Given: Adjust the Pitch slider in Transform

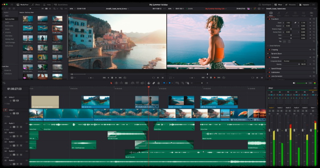Looking at the screenshot, I should click(x=291, y=35).
